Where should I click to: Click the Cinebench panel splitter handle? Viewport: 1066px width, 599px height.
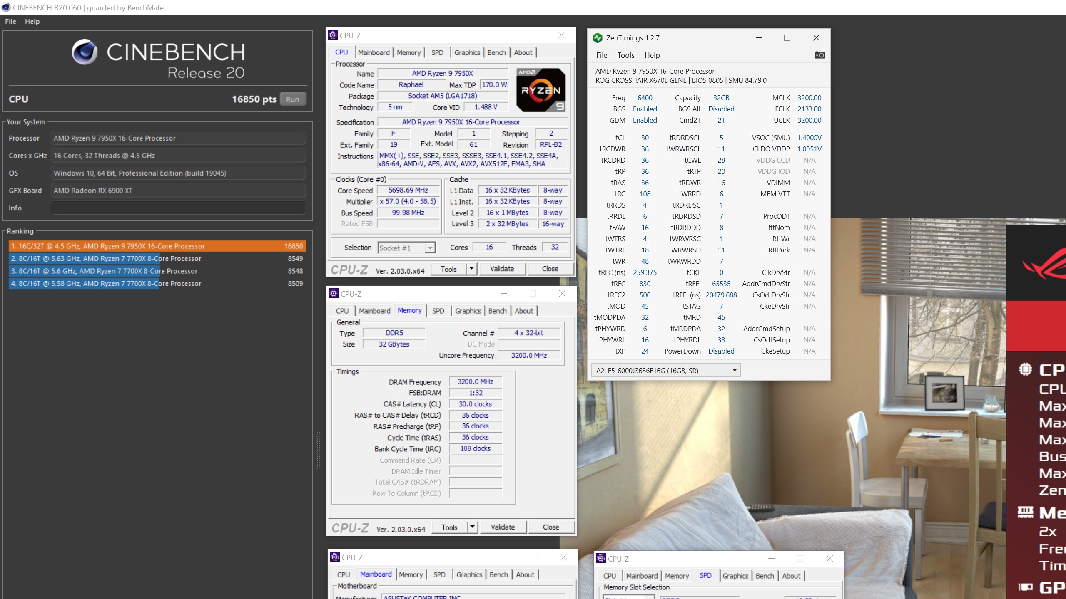319,450
